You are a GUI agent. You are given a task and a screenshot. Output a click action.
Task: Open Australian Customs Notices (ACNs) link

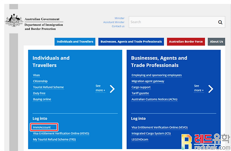click(154, 99)
